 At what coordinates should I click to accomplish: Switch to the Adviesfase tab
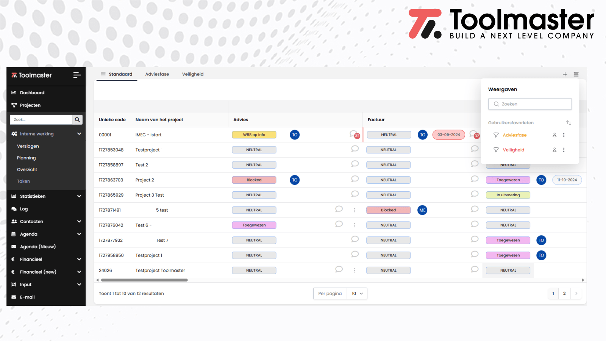[157, 74]
